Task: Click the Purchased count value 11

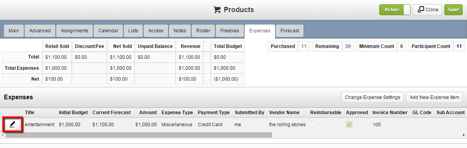Action: point(304,46)
